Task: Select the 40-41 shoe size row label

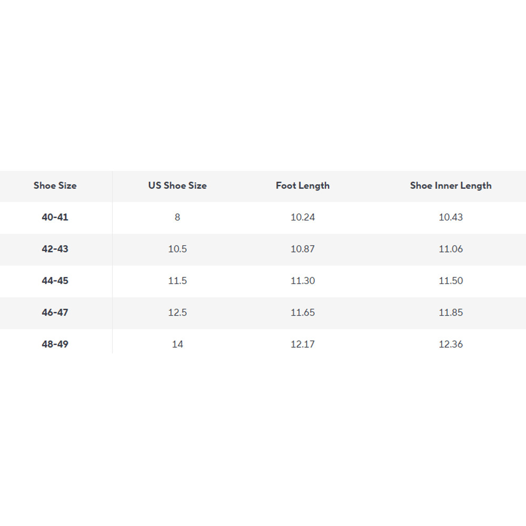Action: [x=55, y=217]
